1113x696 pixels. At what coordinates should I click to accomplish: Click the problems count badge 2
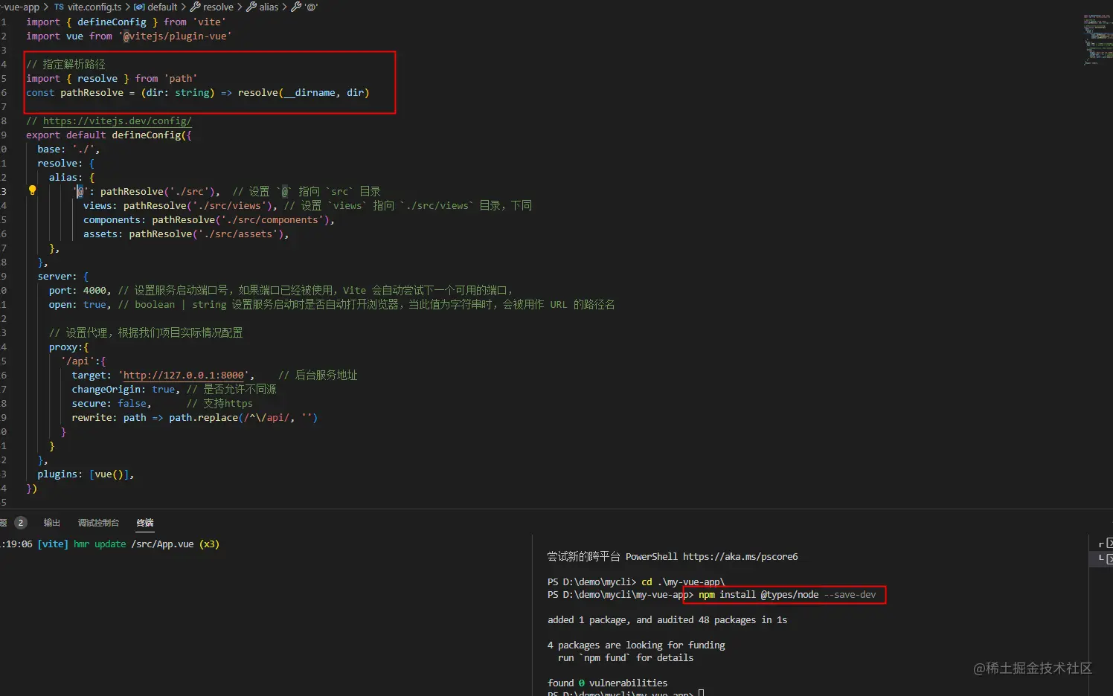click(21, 523)
